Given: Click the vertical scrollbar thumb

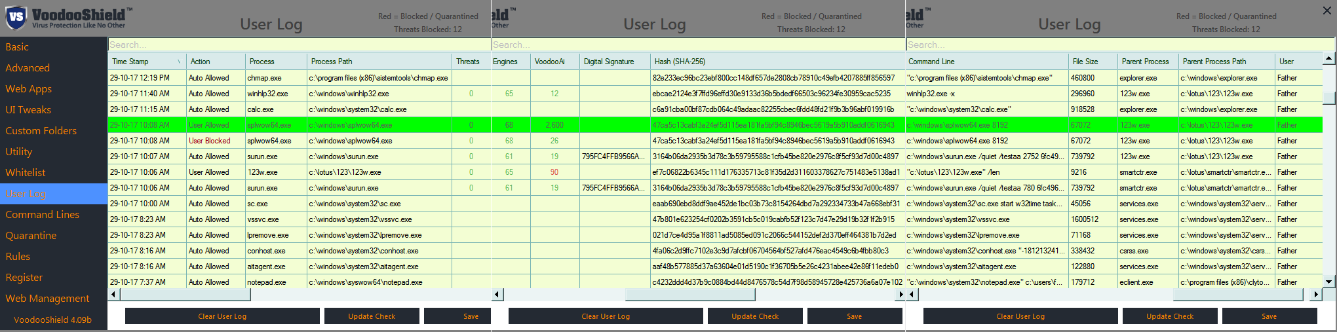Looking at the screenshot, I should click(x=1328, y=98).
